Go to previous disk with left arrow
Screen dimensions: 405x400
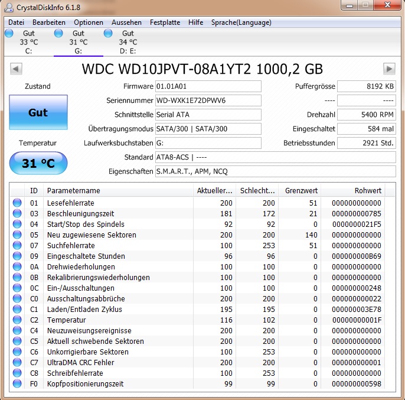pyautogui.click(x=16, y=69)
